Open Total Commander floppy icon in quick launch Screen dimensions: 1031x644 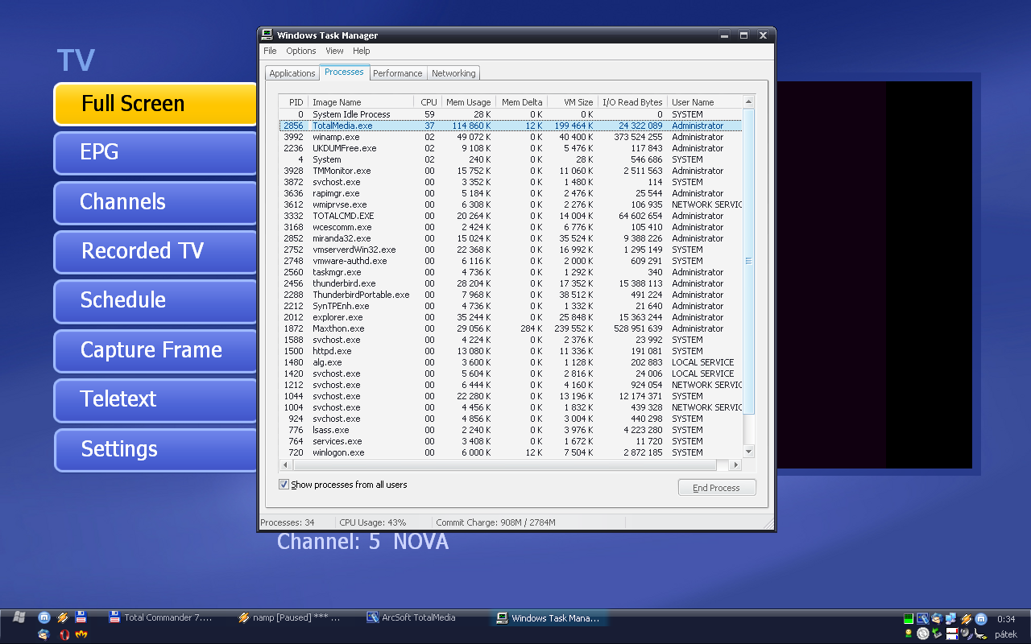tap(81, 617)
